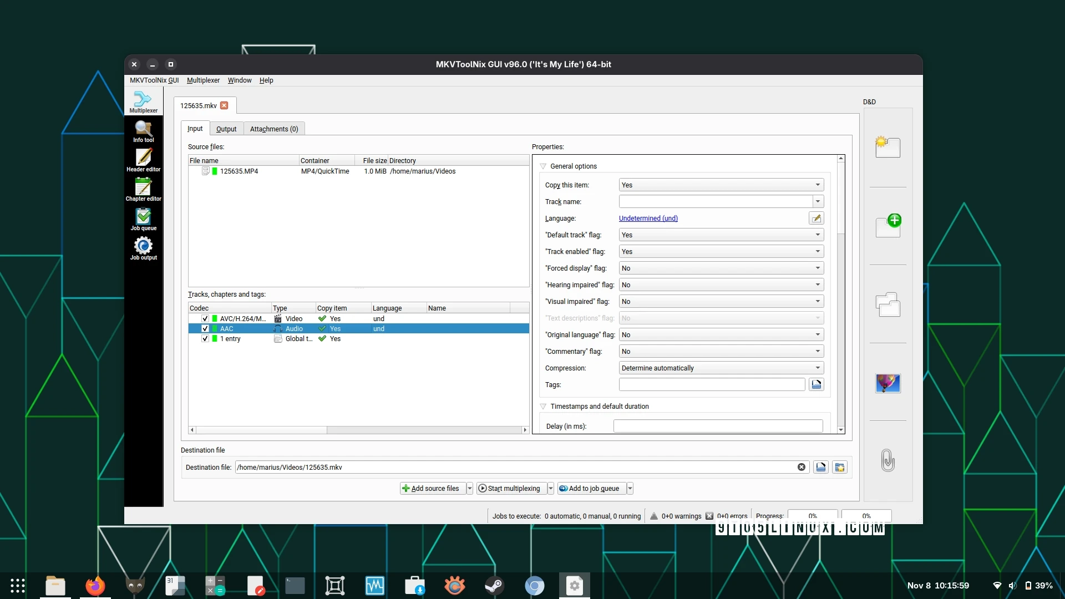
Task: Open the 'Copy this item' dropdown
Action: [x=719, y=185]
